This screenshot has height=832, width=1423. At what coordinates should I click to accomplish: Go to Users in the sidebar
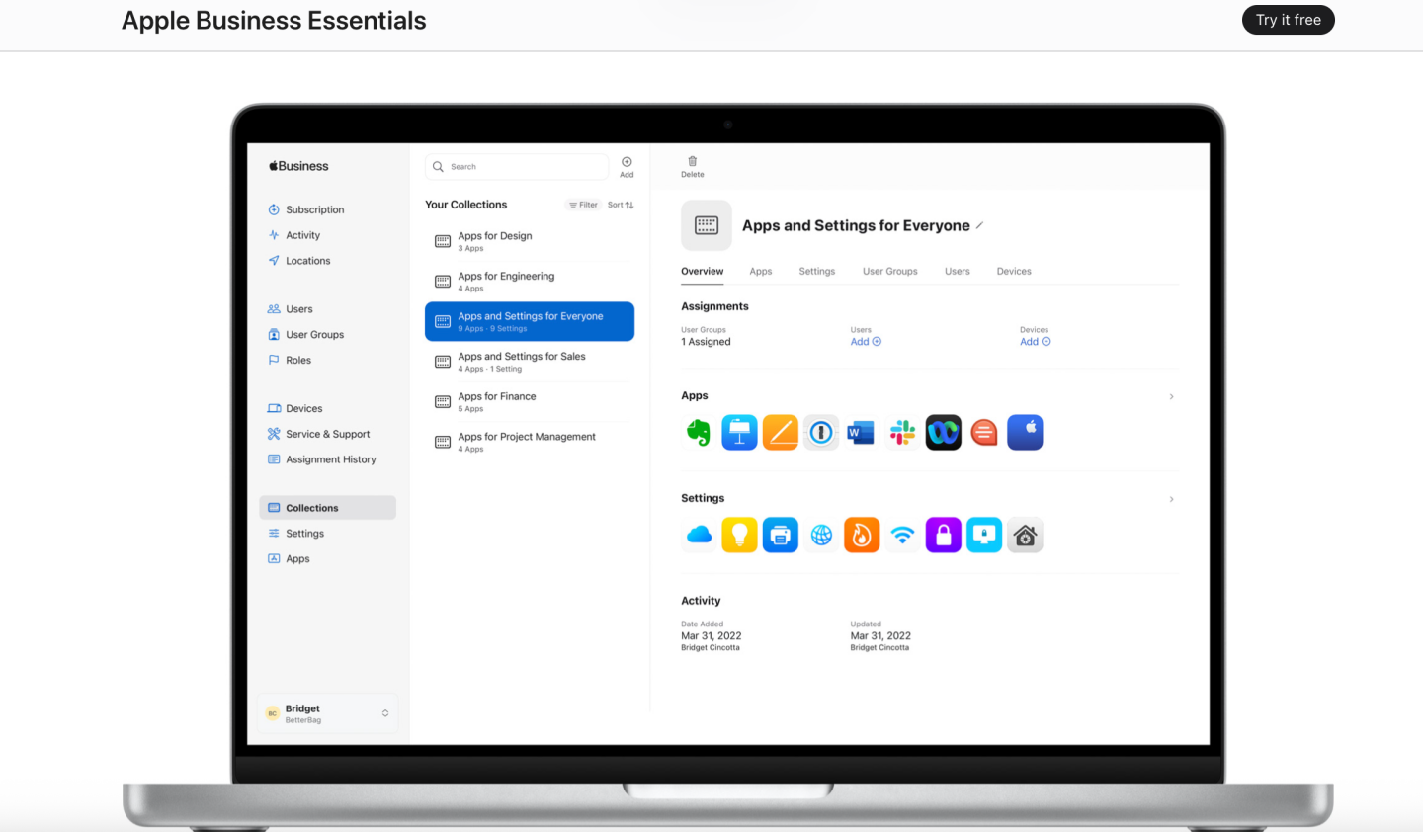click(291, 309)
